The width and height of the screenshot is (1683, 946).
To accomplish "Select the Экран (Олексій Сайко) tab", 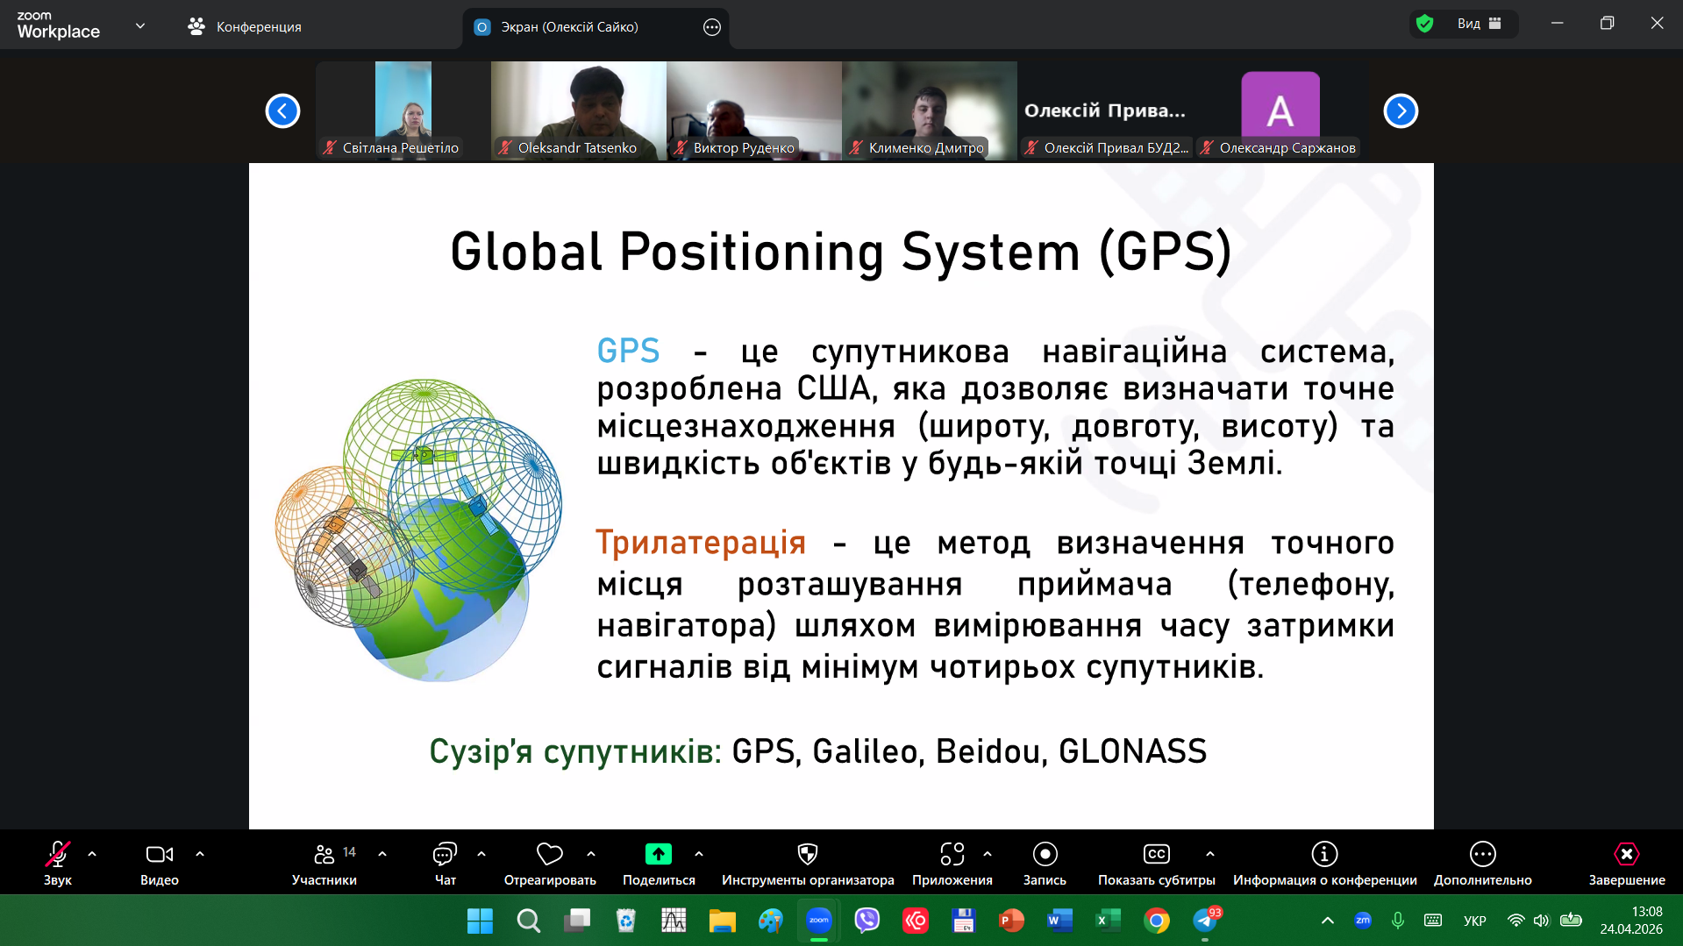I will click(x=570, y=27).
